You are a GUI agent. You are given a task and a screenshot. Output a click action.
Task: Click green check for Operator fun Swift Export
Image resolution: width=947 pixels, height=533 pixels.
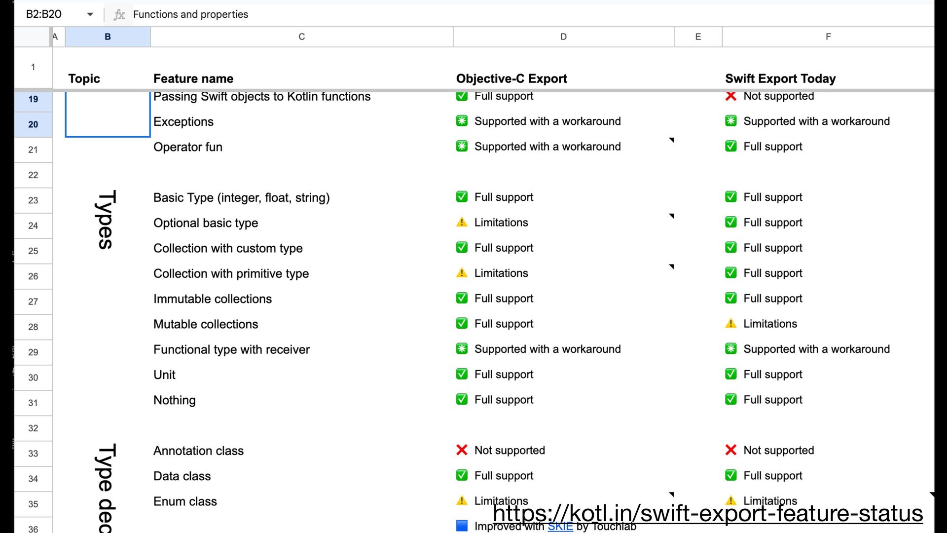click(x=730, y=147)
